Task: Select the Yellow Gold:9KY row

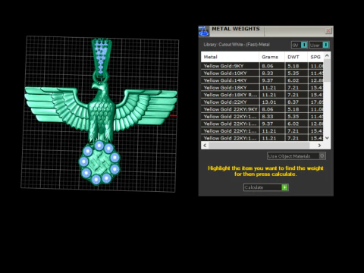Action: [262, 66]
